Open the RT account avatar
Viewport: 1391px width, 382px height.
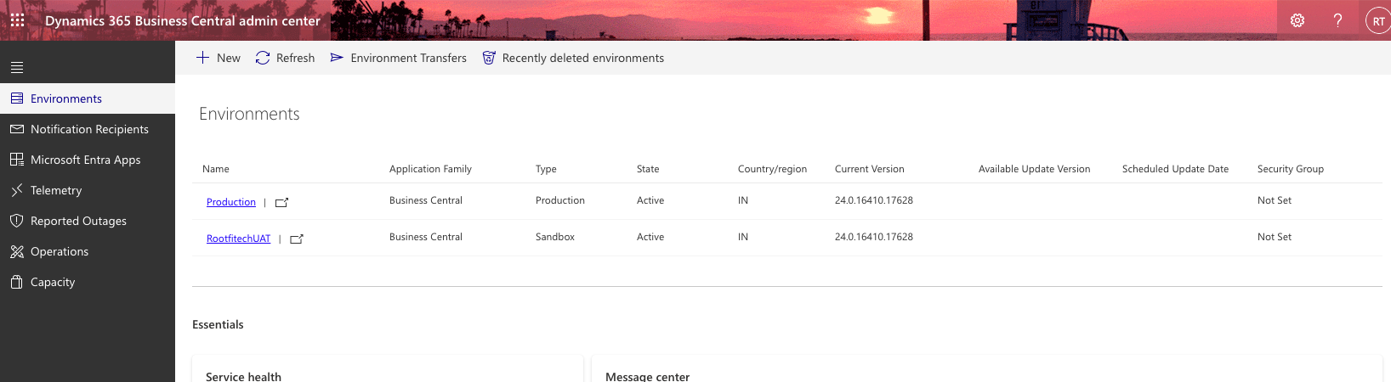click(x=1378, y=21)
